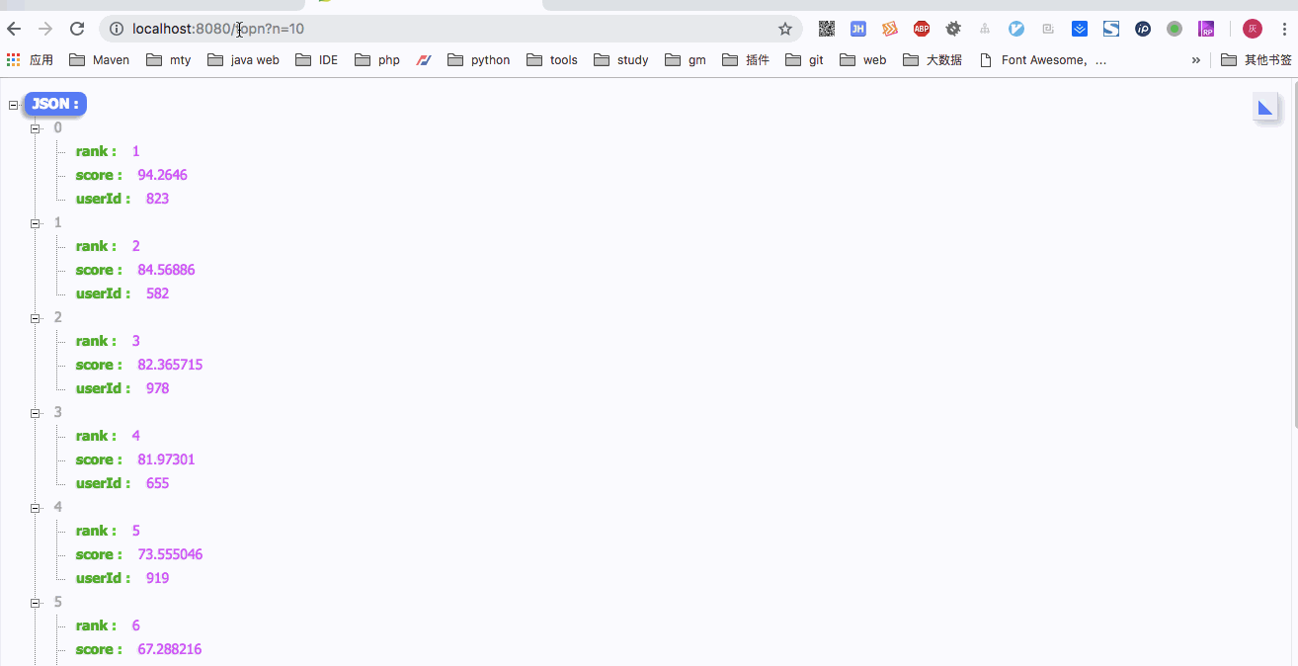Open the Adblock Plus extension
Viewport: 1298px width, 666px height.
click(922, 29)
